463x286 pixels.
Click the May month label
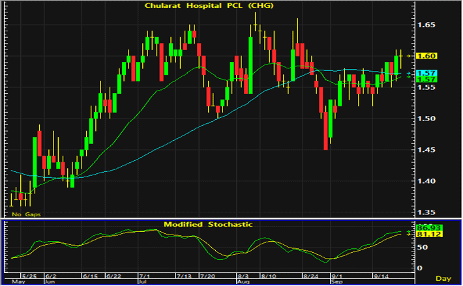point(18,282)
